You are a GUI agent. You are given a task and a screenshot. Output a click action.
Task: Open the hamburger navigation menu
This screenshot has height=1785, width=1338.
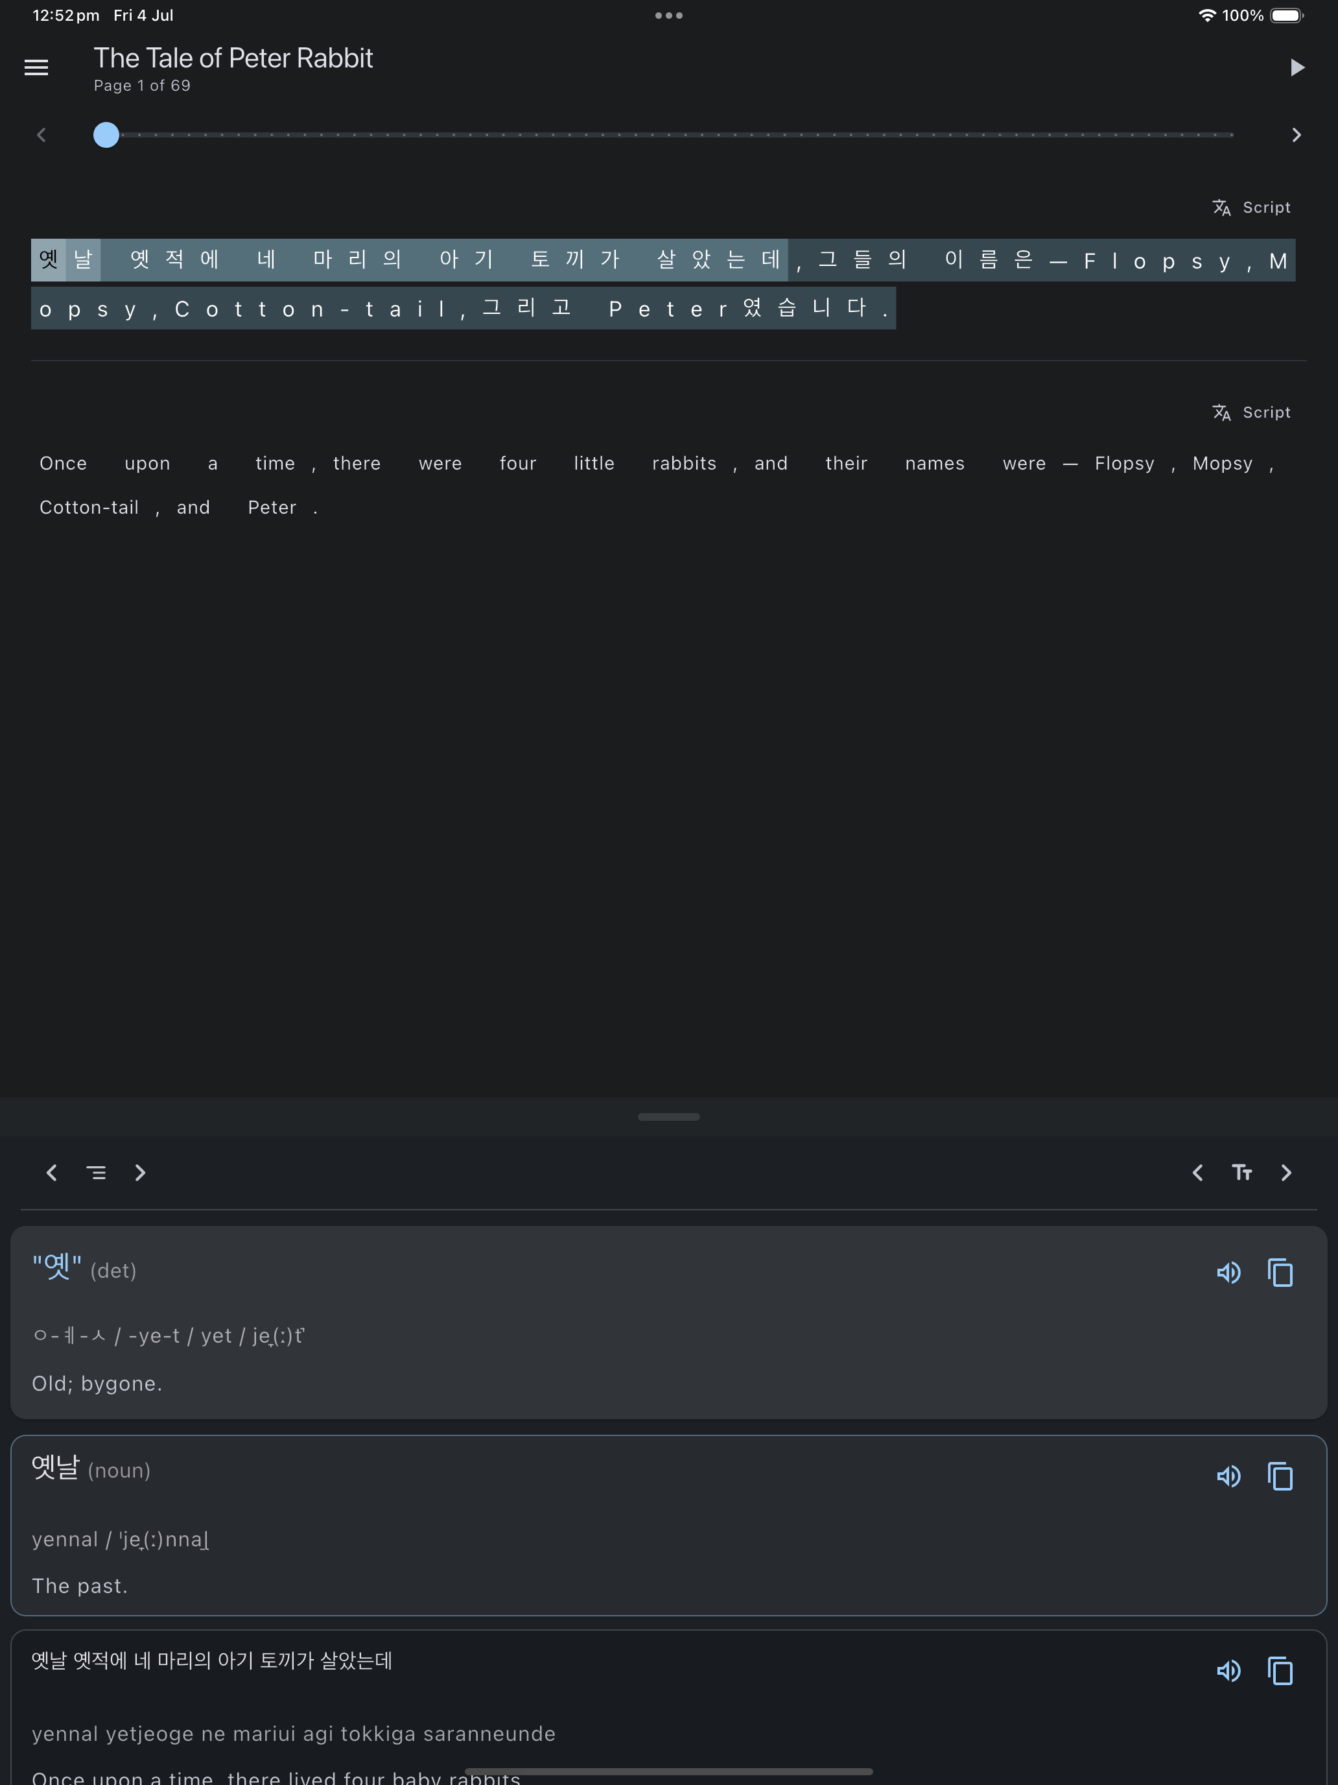tap(36, 68)
